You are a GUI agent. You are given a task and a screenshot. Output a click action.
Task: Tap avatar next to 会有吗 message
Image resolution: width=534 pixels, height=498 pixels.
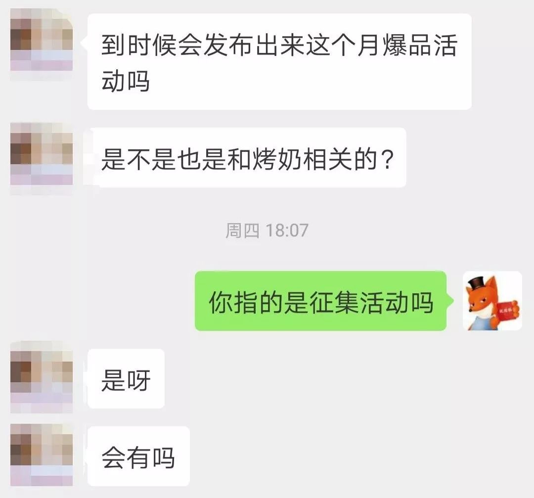[42, 454]
